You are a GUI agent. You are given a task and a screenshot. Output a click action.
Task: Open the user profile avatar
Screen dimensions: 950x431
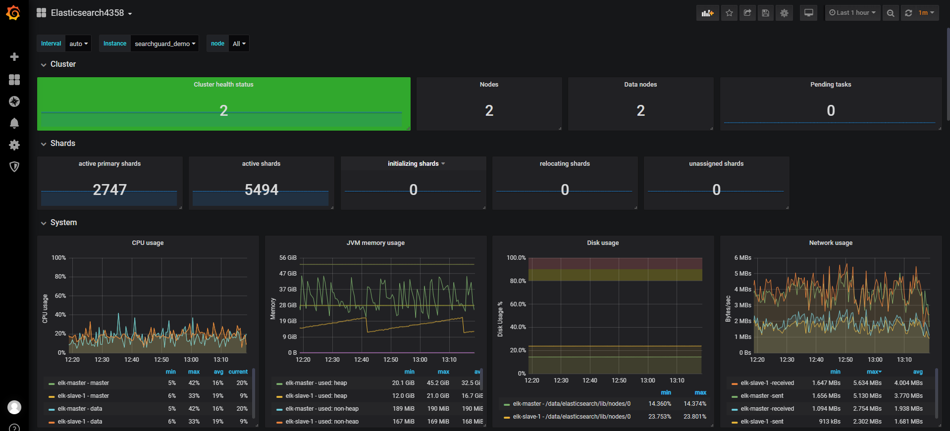pos(14,407)
